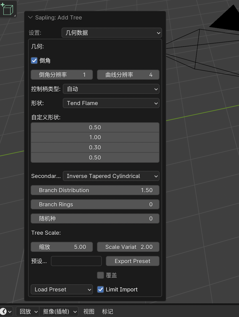Open the 抠像(插帧) dropdown at the bottom
The height and width of the screenshot is (317, 239).
click(x=59, y=311)
